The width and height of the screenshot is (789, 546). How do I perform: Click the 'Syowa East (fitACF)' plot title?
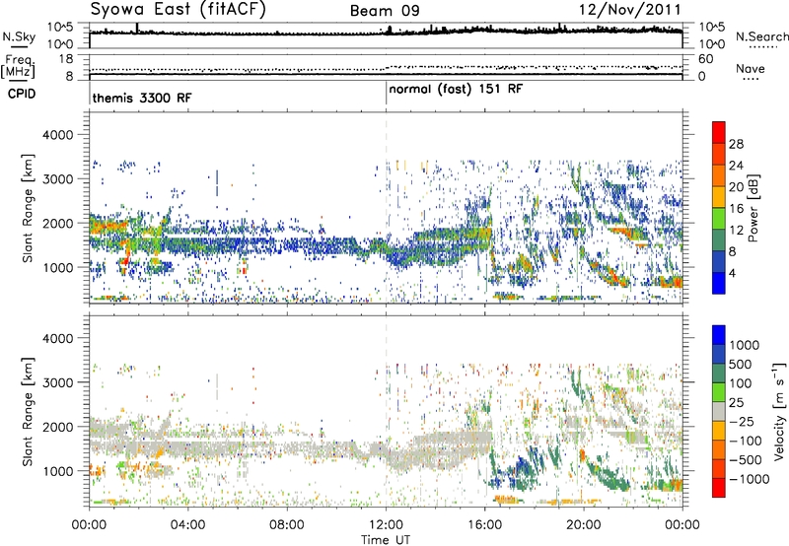click(179, 9)
